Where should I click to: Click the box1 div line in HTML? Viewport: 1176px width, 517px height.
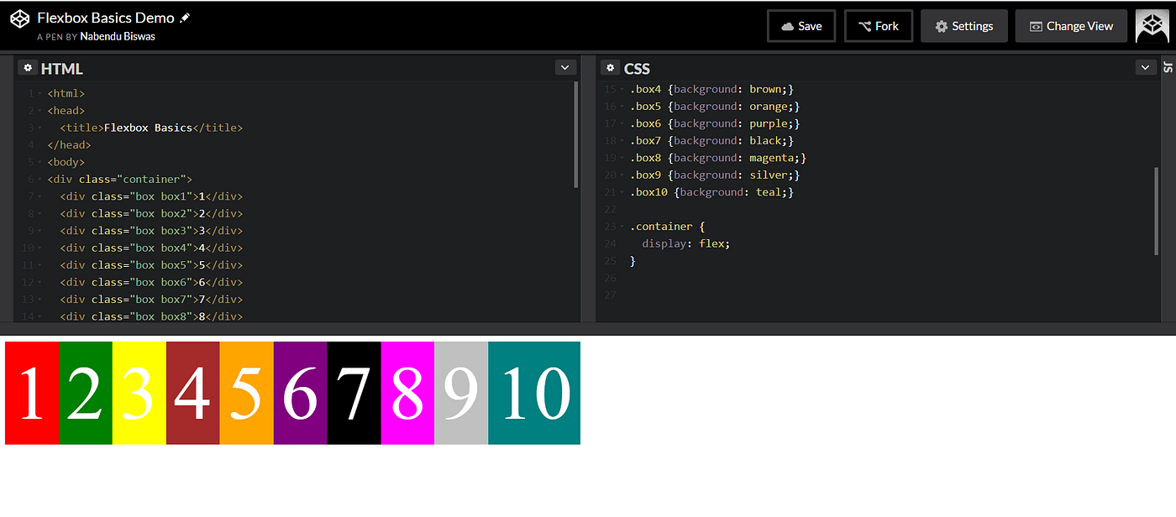(x=151, y=196)
